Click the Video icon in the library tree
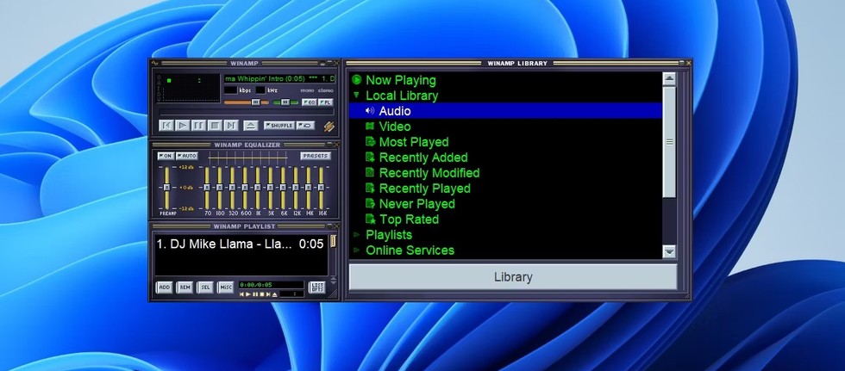845x371 pixels. pyautogui.click(x=370, y=127)
